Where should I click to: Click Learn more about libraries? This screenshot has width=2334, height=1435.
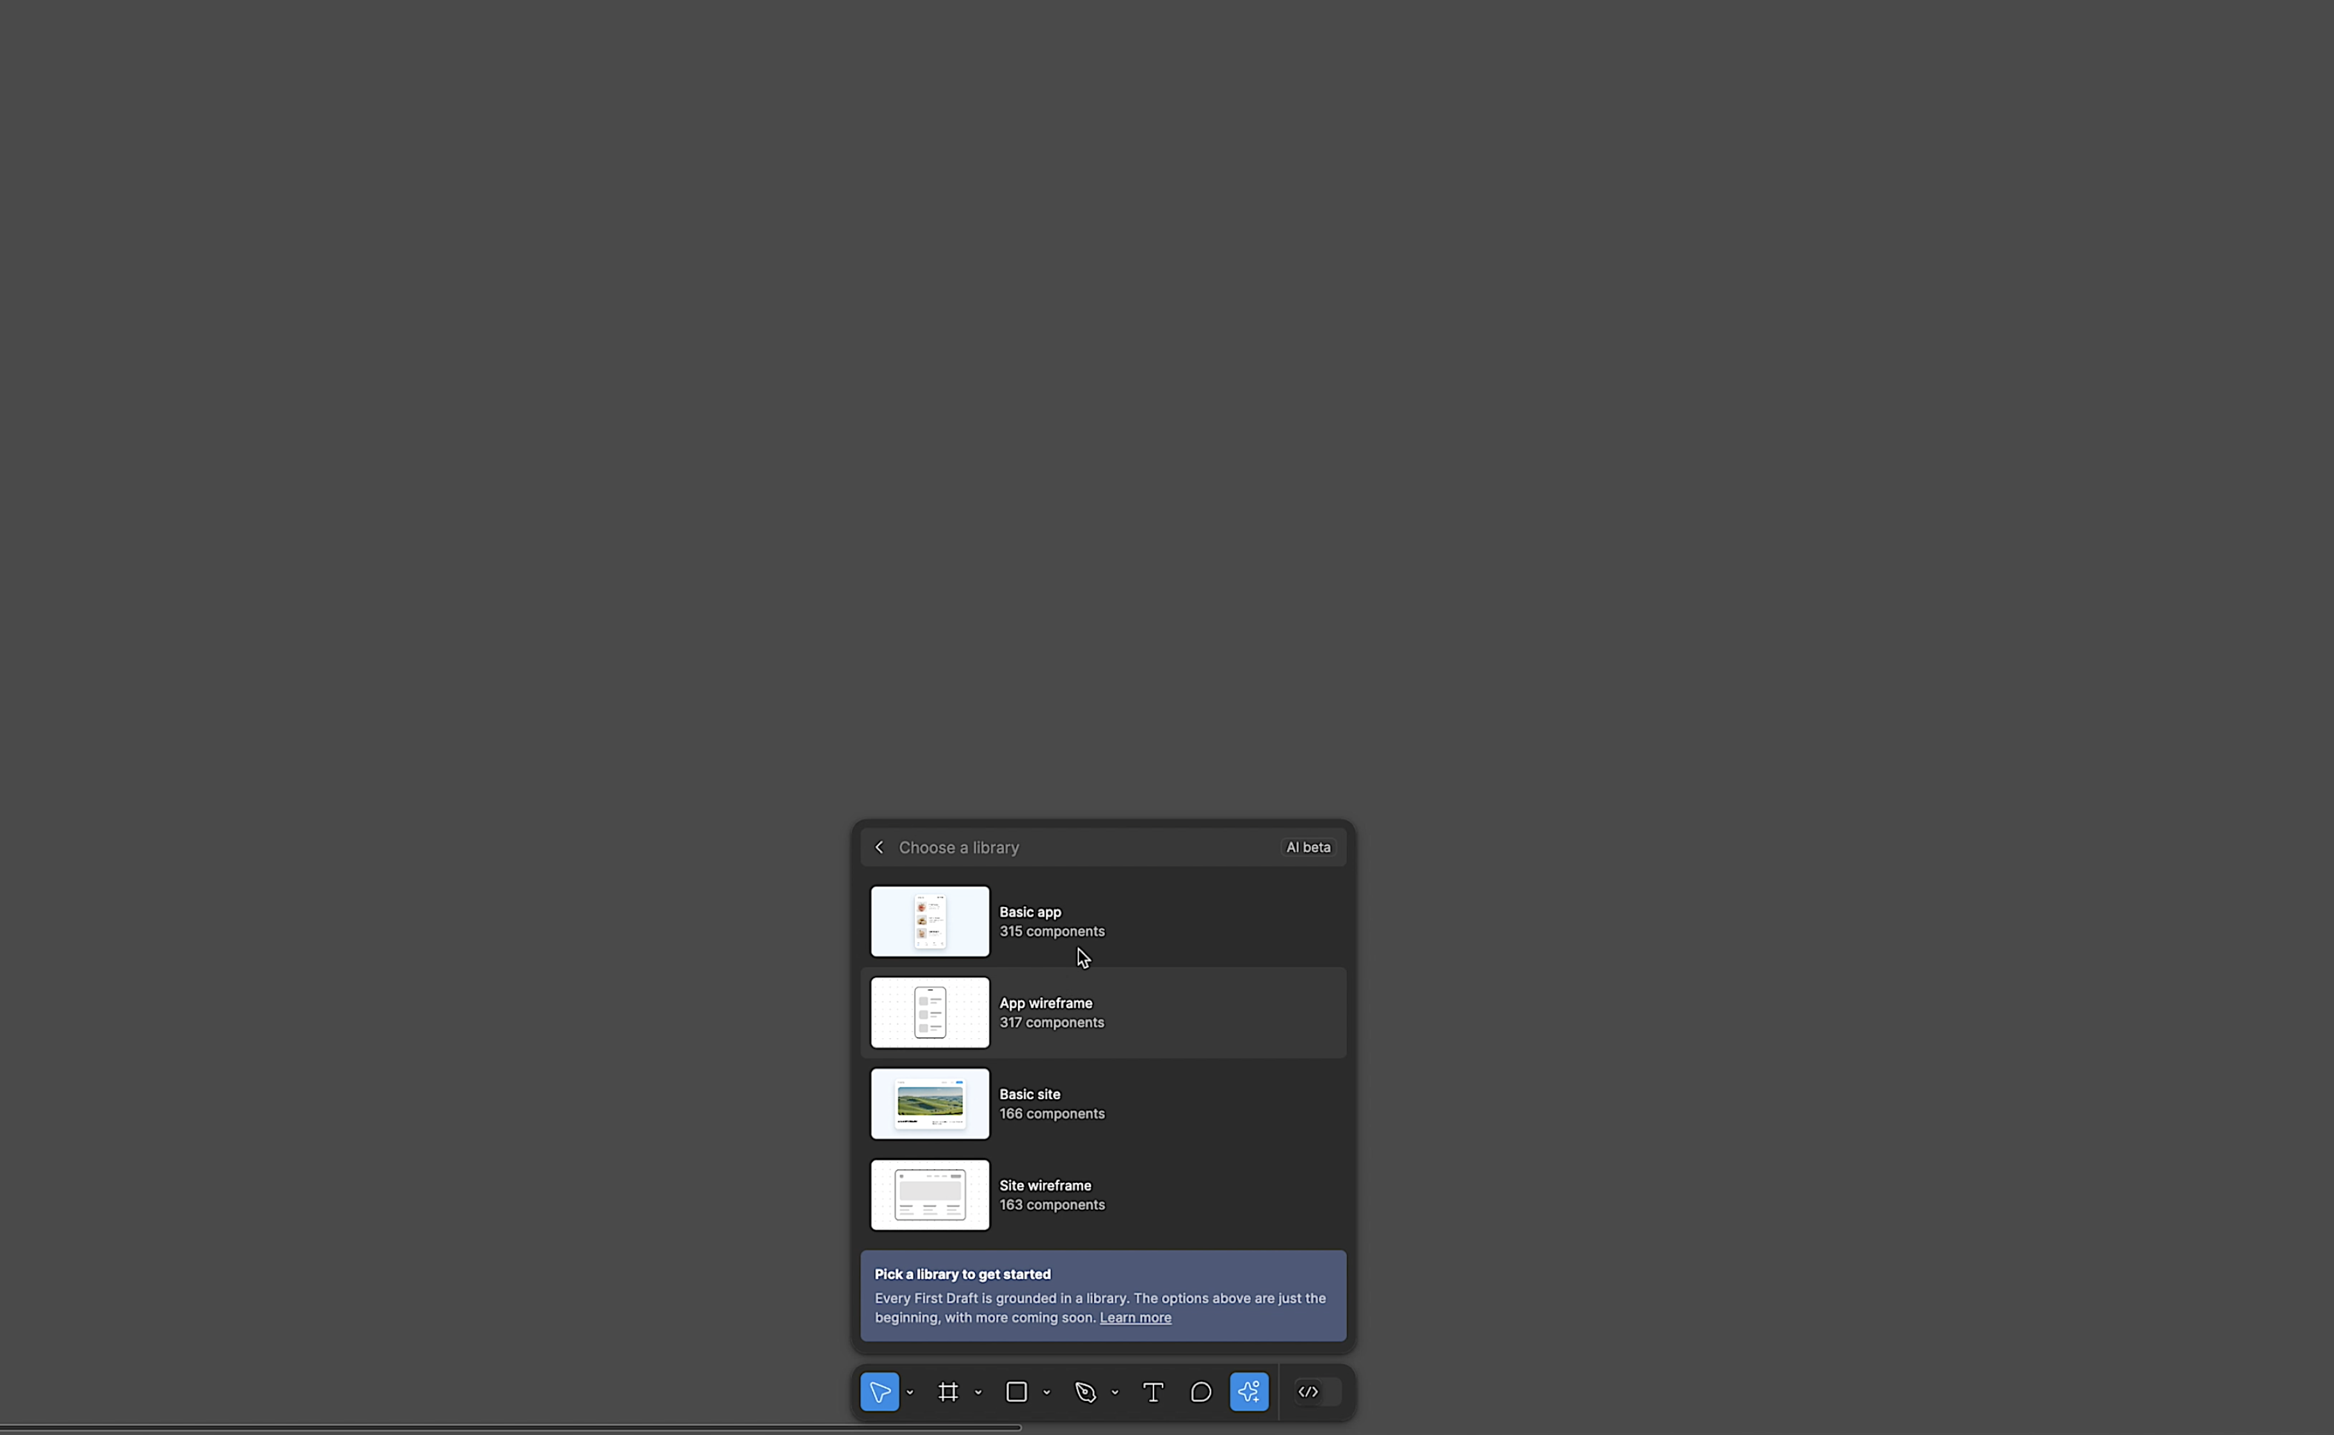click(1136, 1317)
